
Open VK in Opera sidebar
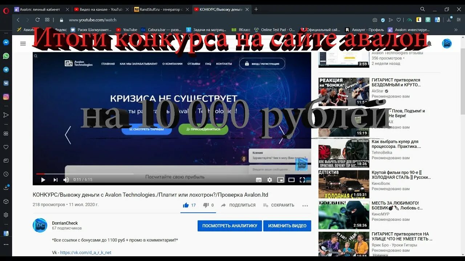[x=6, y=83]
